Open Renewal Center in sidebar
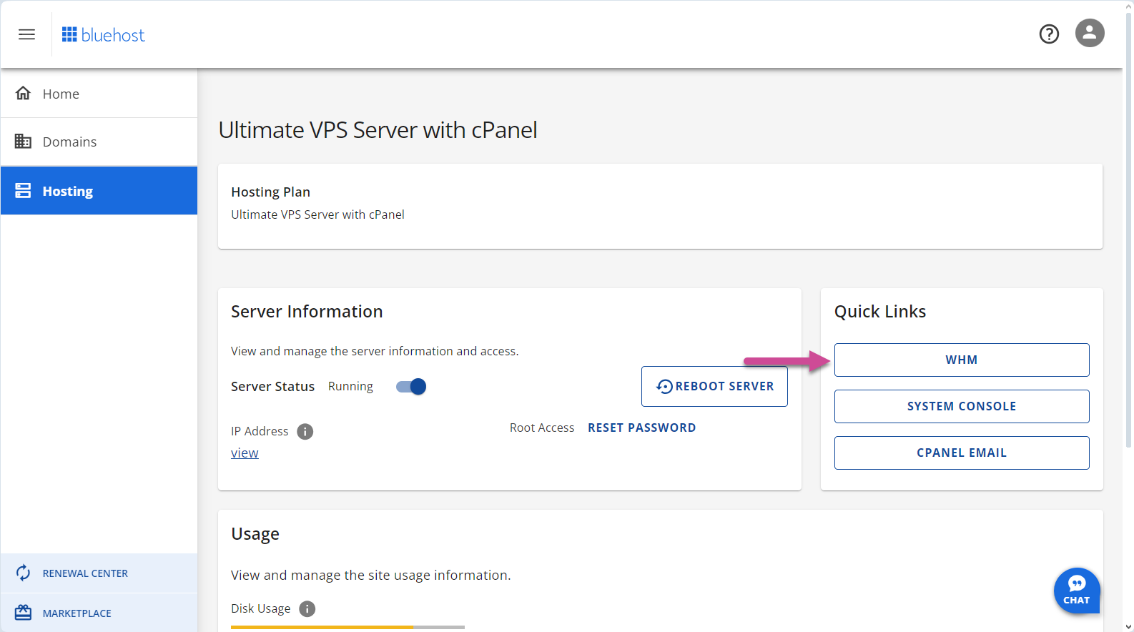 coord(99,573)
